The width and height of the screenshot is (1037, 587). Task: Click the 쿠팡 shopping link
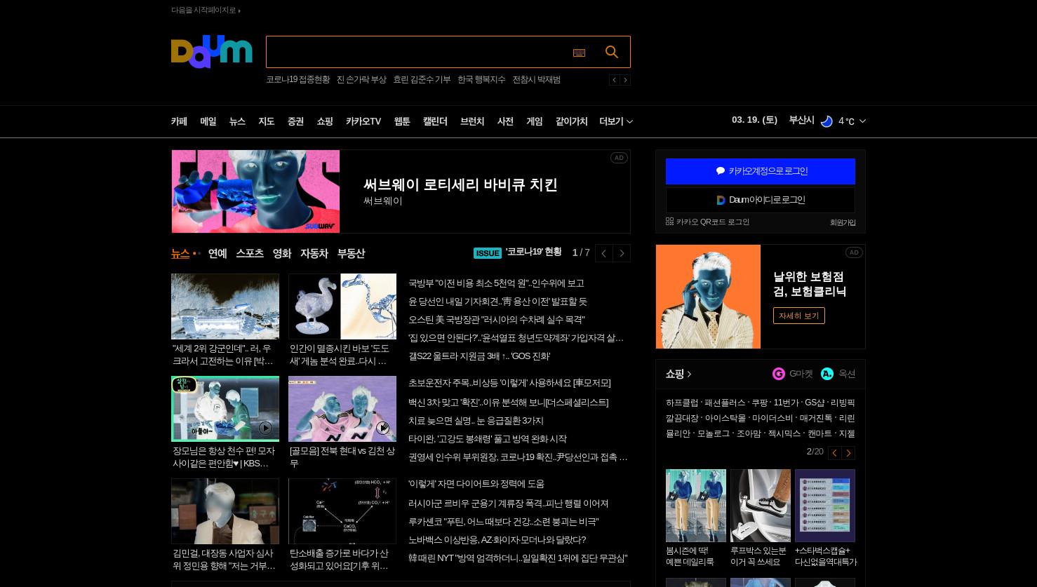tap(760, 403)
